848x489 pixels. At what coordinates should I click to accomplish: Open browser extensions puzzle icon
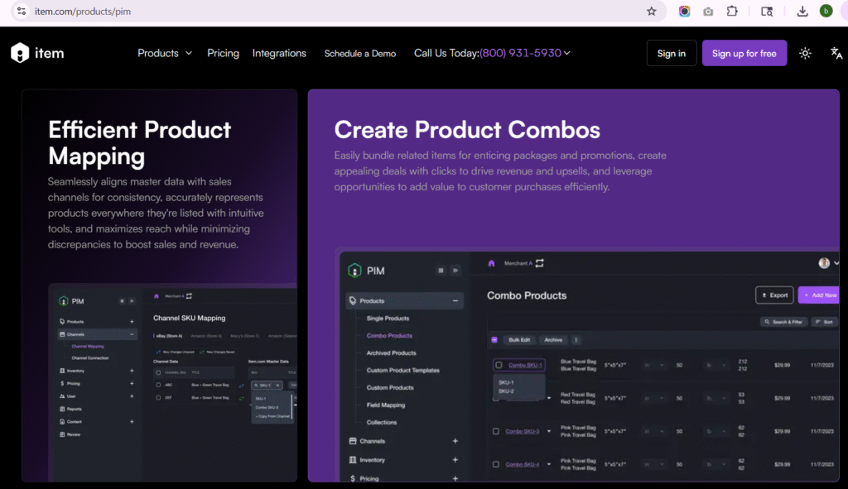[x=732, y=12]
